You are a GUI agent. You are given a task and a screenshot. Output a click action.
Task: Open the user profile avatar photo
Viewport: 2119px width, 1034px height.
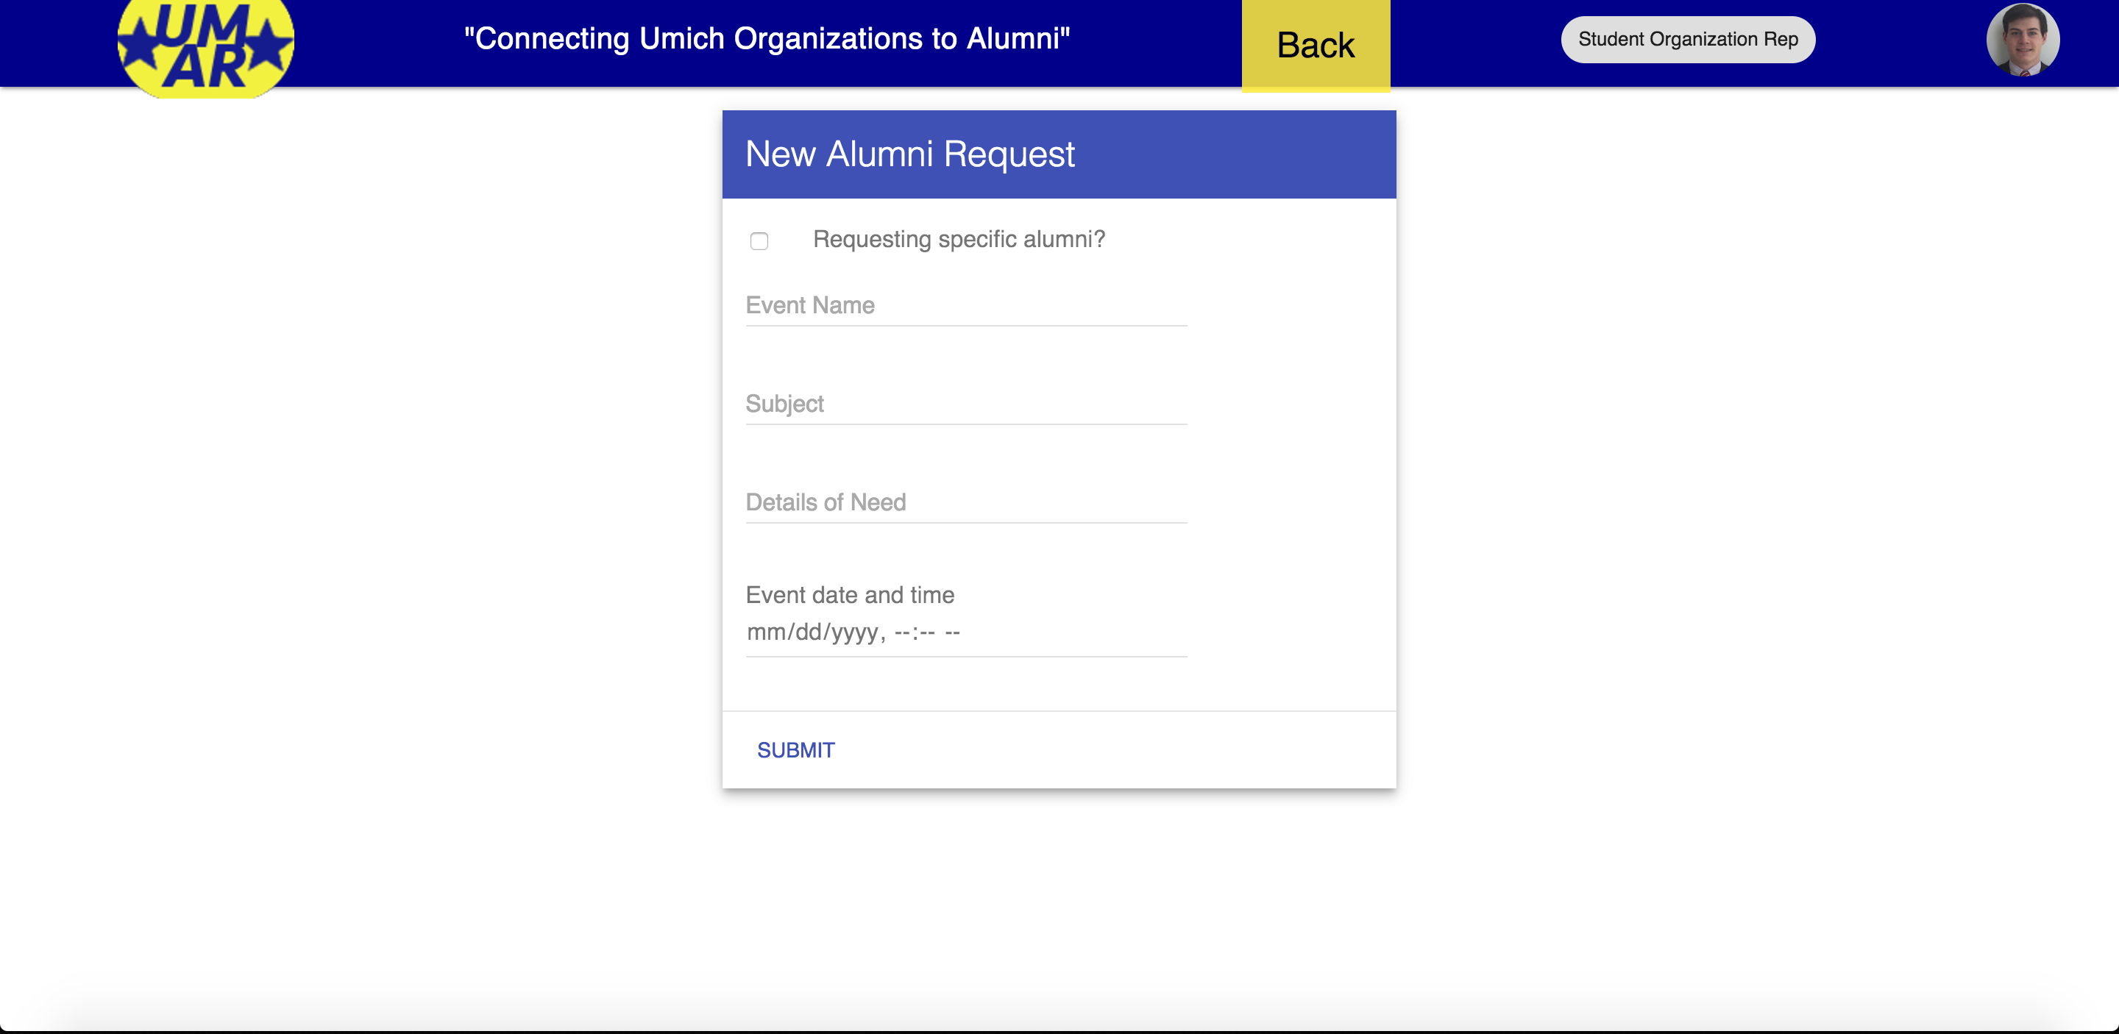click(2022, 40)
